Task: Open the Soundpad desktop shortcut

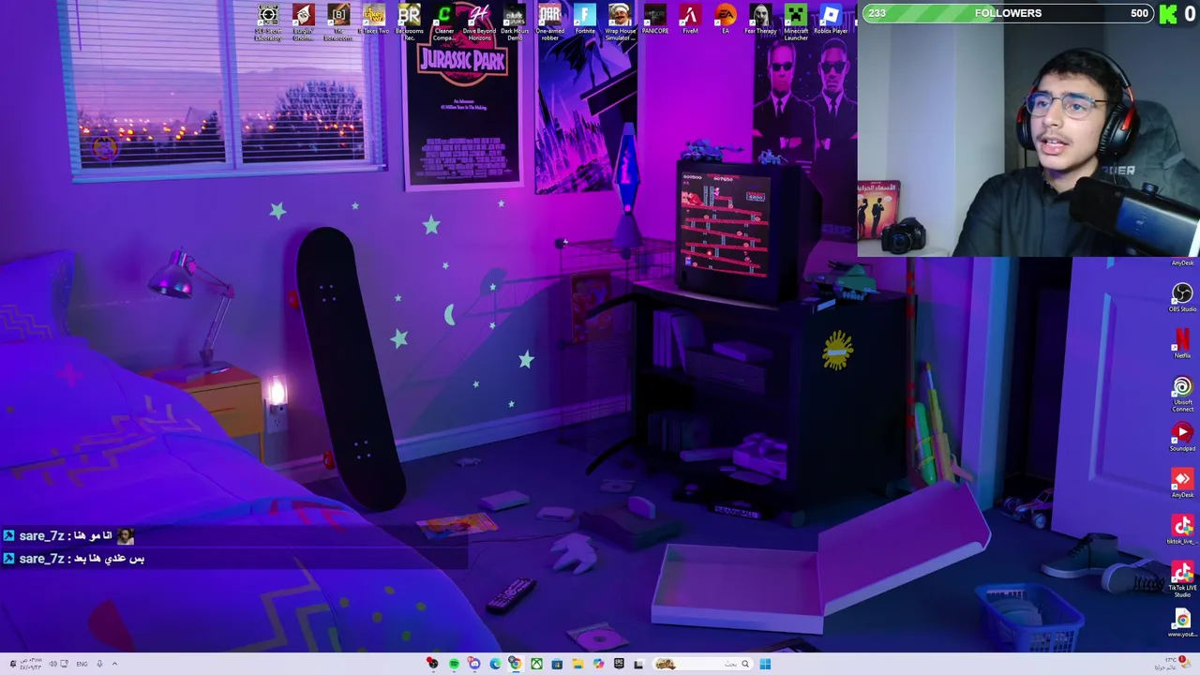Action: tap(1182, 437)
